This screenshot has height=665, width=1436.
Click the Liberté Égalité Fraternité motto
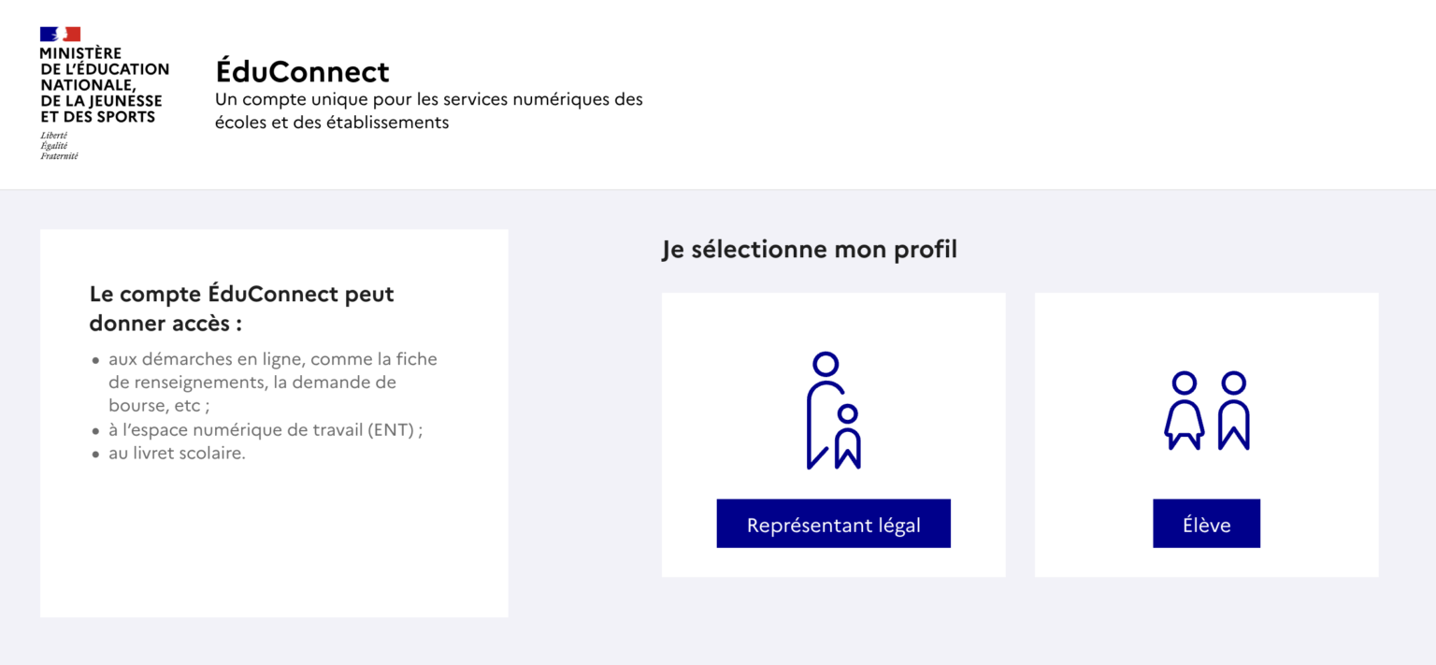[x=59, y=146]
